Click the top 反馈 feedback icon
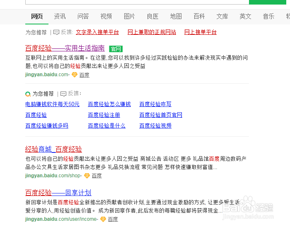Viewport: 290px width, 227px height. click(x=56, y=32)
